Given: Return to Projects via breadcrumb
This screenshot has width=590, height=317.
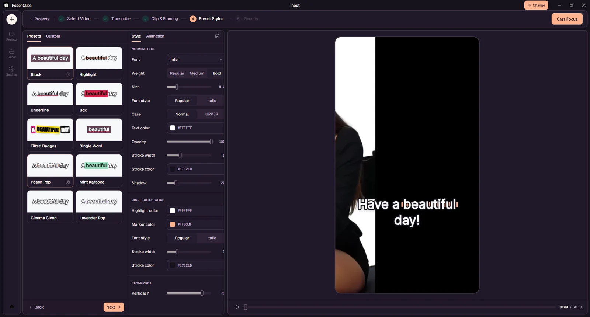Looking at the screenshot, I should tap(39, 19).
